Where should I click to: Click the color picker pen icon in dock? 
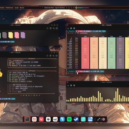point(99,119)
